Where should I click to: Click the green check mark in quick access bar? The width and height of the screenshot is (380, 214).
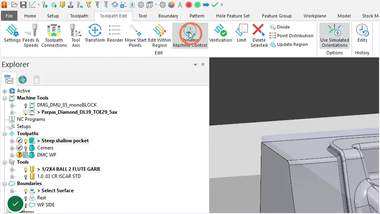215,5
